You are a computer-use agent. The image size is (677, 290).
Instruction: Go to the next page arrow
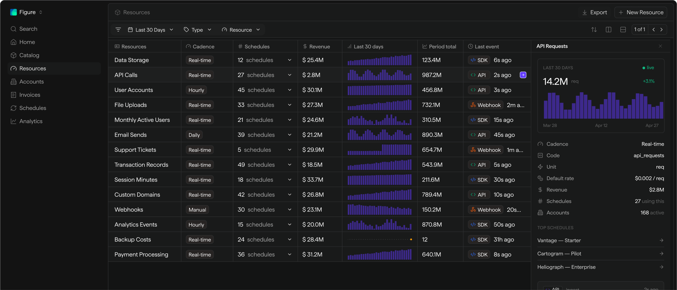pyautogui.click(x=661, y=30)
